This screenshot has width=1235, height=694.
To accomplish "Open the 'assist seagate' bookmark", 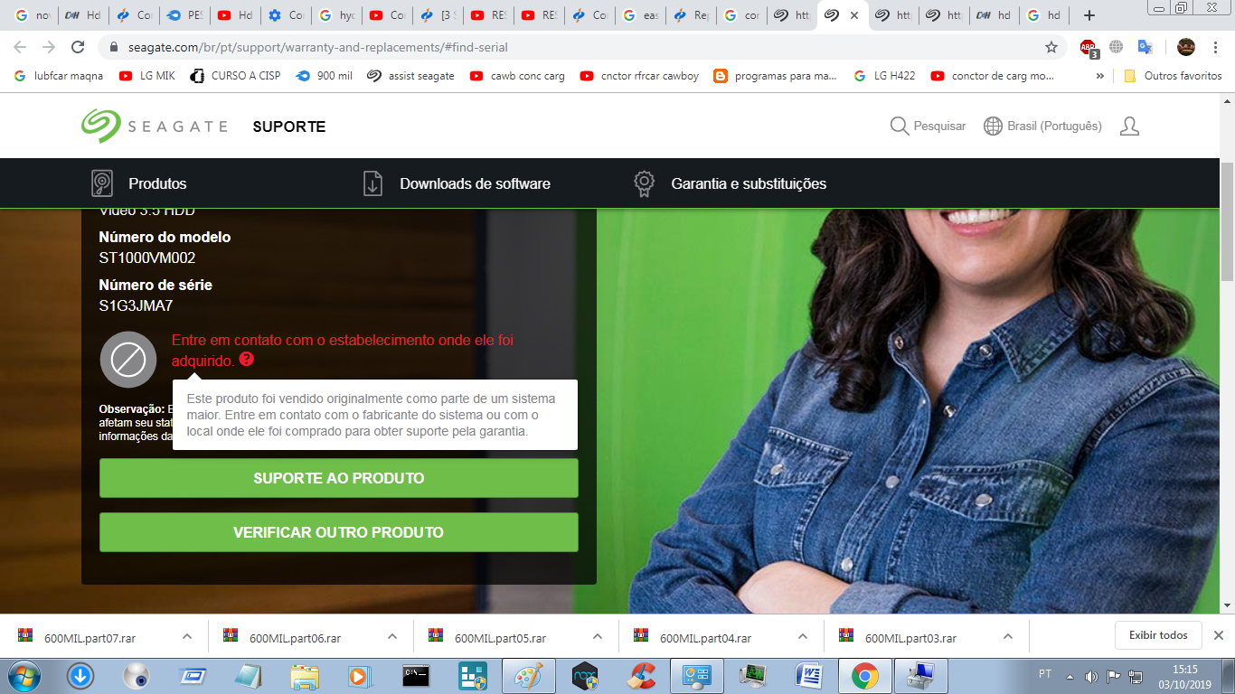I will 411,76.
